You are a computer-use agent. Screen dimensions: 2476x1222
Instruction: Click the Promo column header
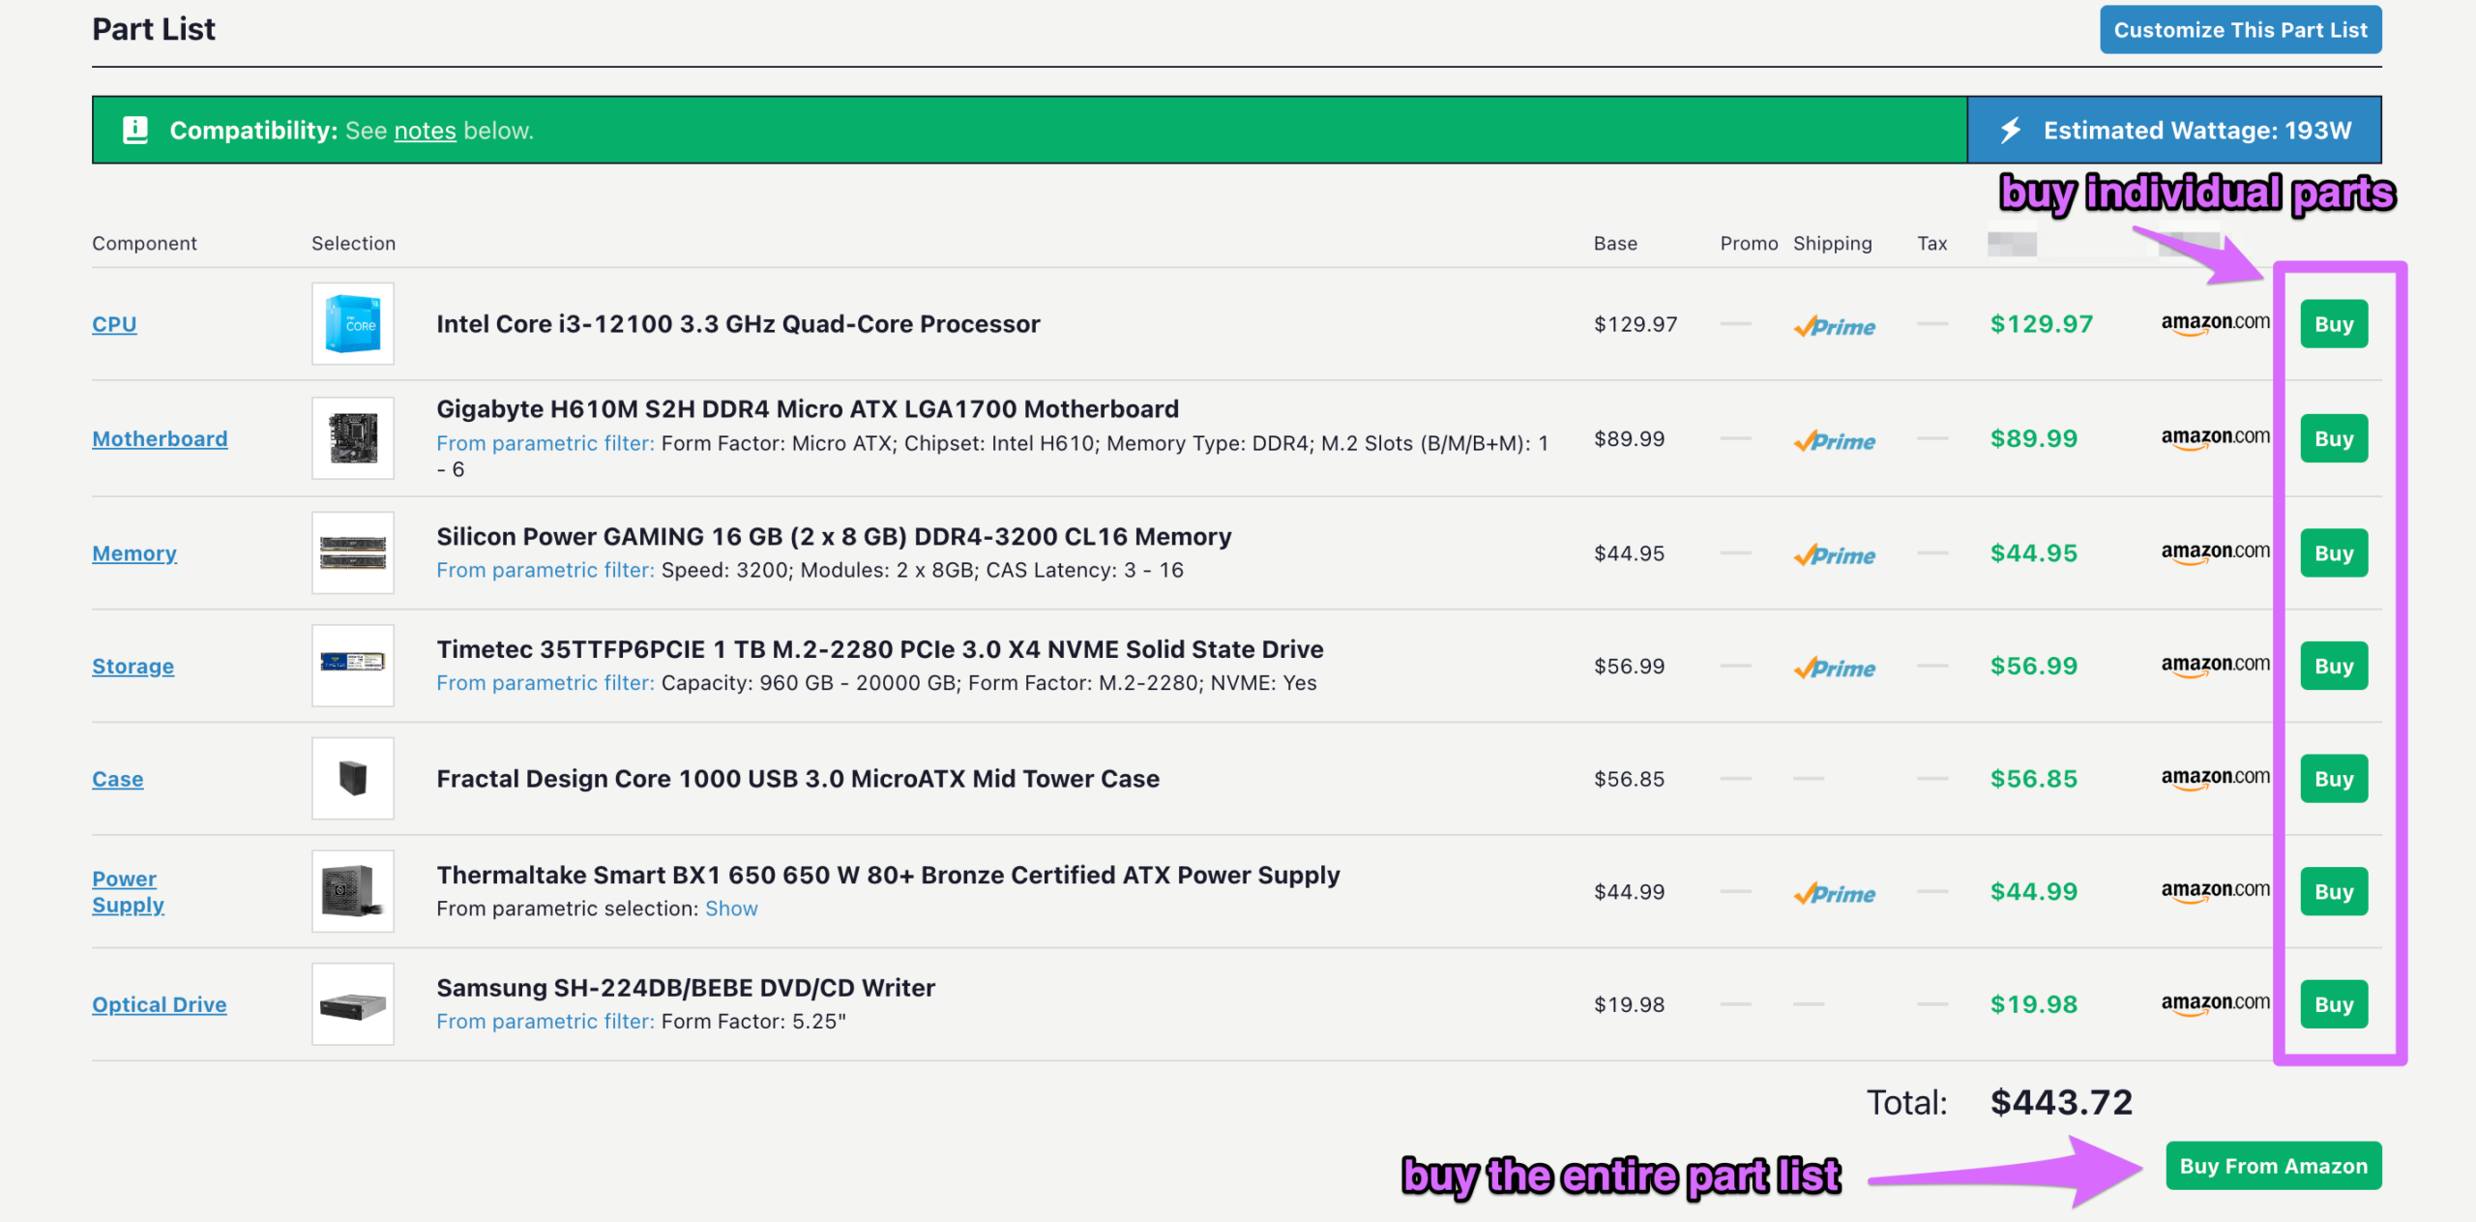1749,244
